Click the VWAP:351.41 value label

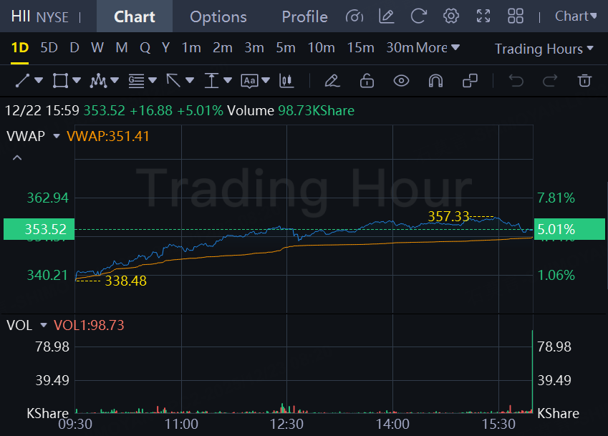click(x=108, y=136)
